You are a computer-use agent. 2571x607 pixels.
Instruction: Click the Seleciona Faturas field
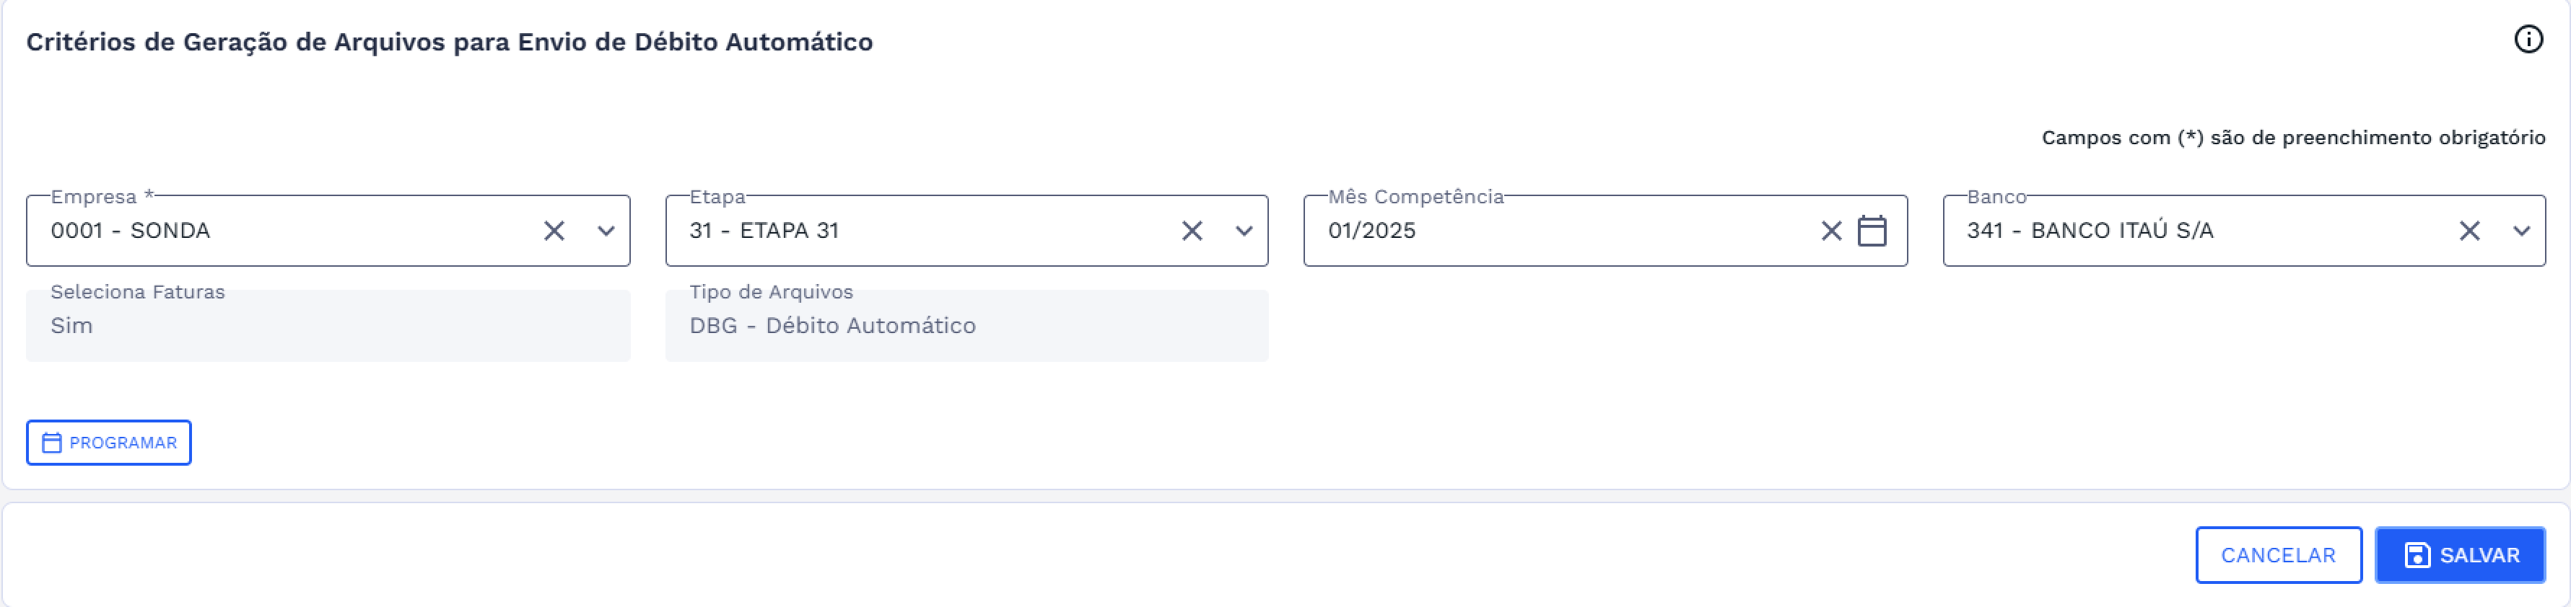point(328,326)
